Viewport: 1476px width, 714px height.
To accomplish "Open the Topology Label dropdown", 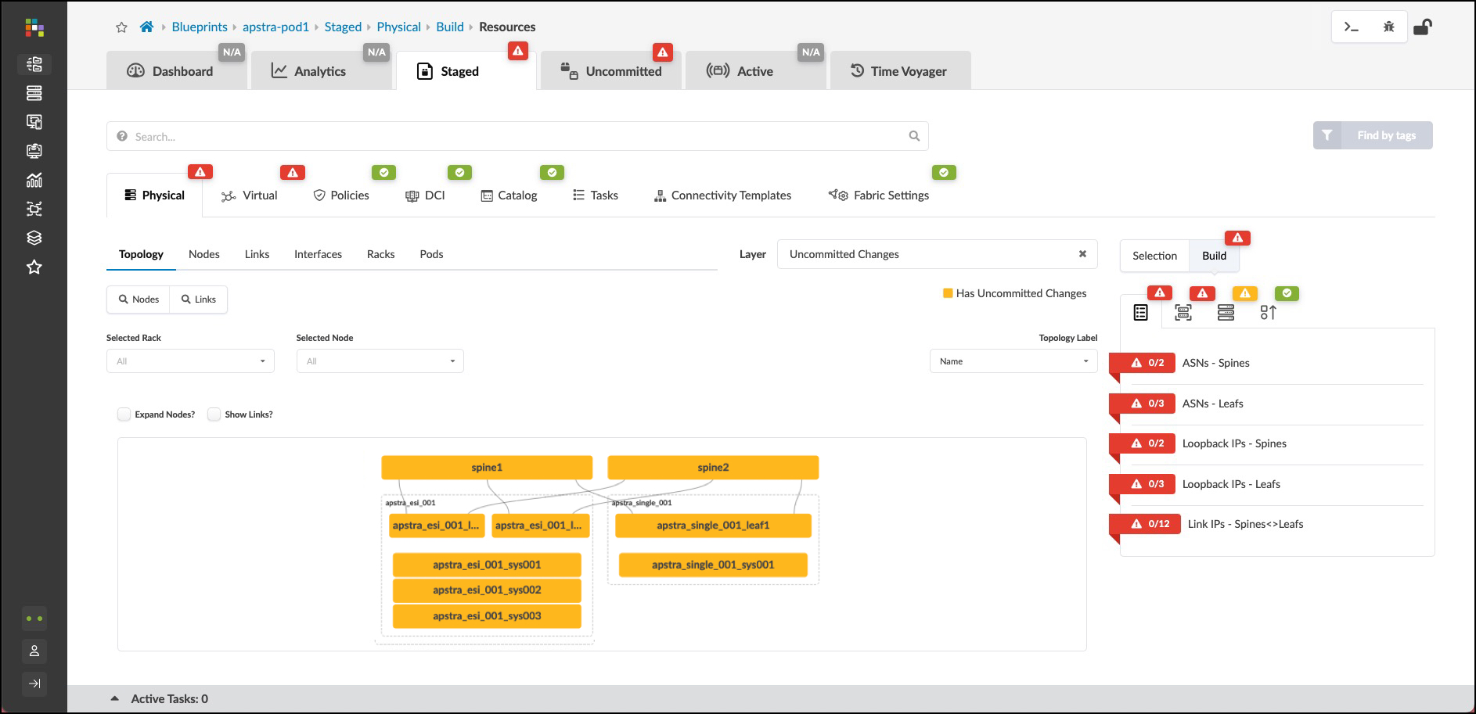I will tap(1013, 361).
